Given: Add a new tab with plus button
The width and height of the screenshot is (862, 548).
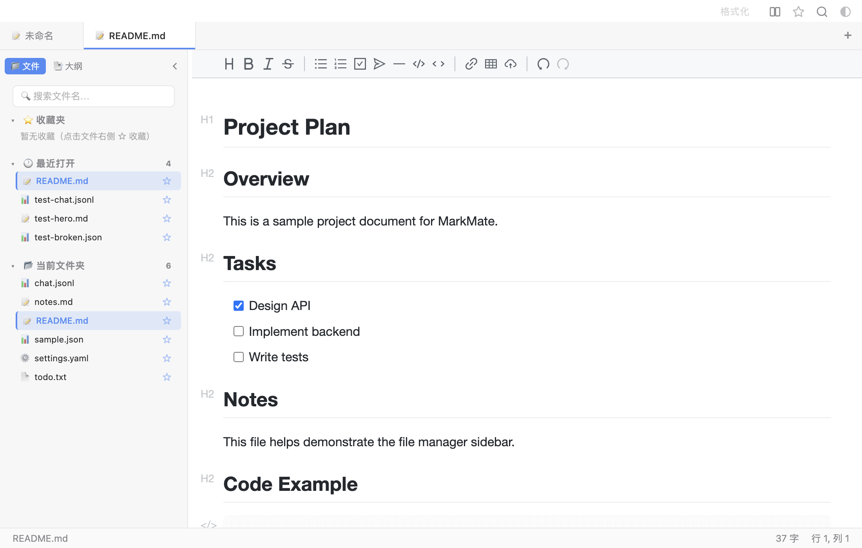Looking at the screenshot, I should 848,36.
